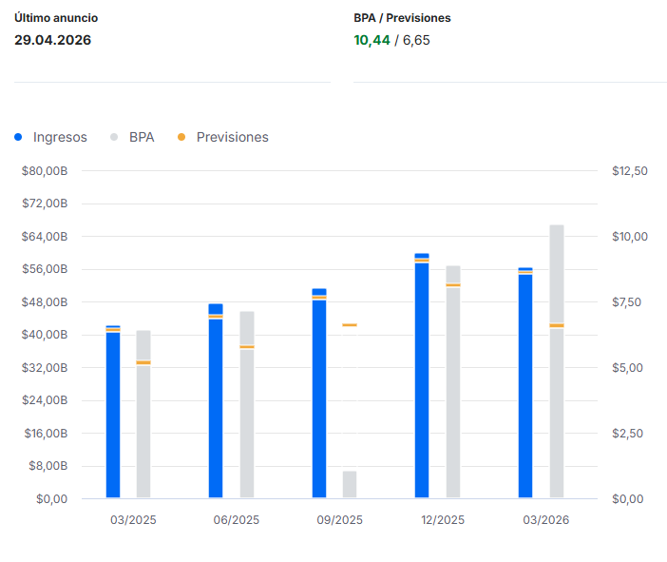The width and height of the screenshot is (667, 562).
Task: Click the 6,65 forecast value
Action: [x=416, y=40]
